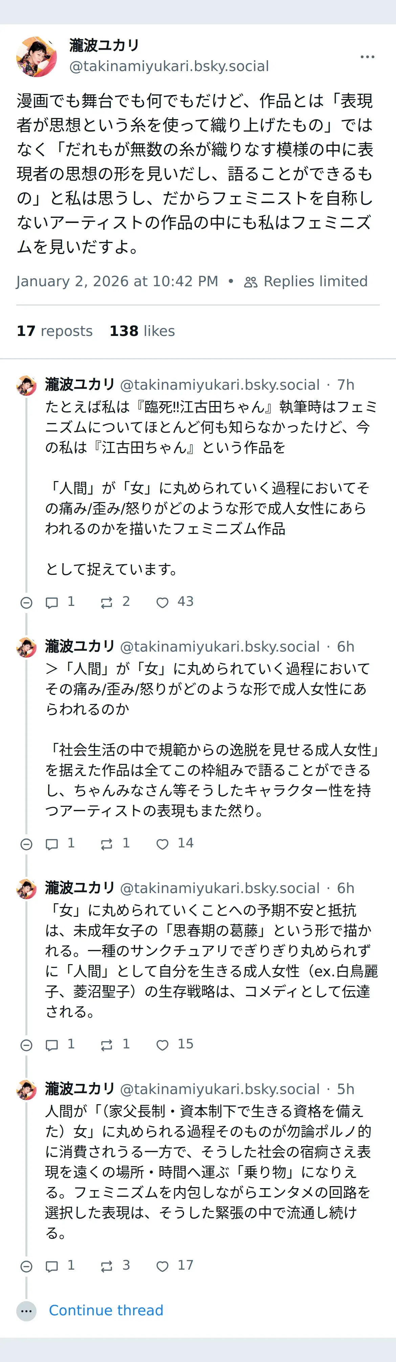The height and width of the screenshot is (1362, 396).
Task: Click the ellipsis circle beside Continue thread
Action: pyautogui.click(x=26, y=1311)
